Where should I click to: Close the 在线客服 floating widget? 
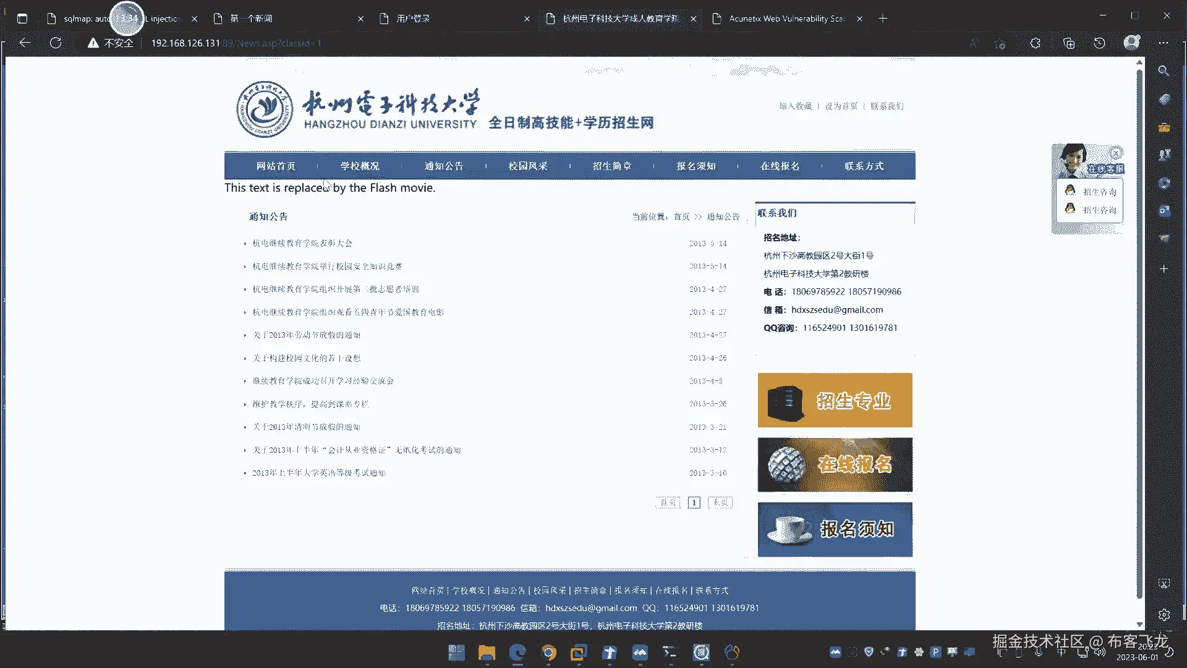click(x=1116, y=153)
